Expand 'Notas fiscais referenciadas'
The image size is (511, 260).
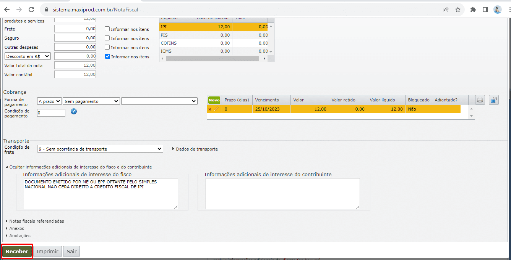pos(35,221)
